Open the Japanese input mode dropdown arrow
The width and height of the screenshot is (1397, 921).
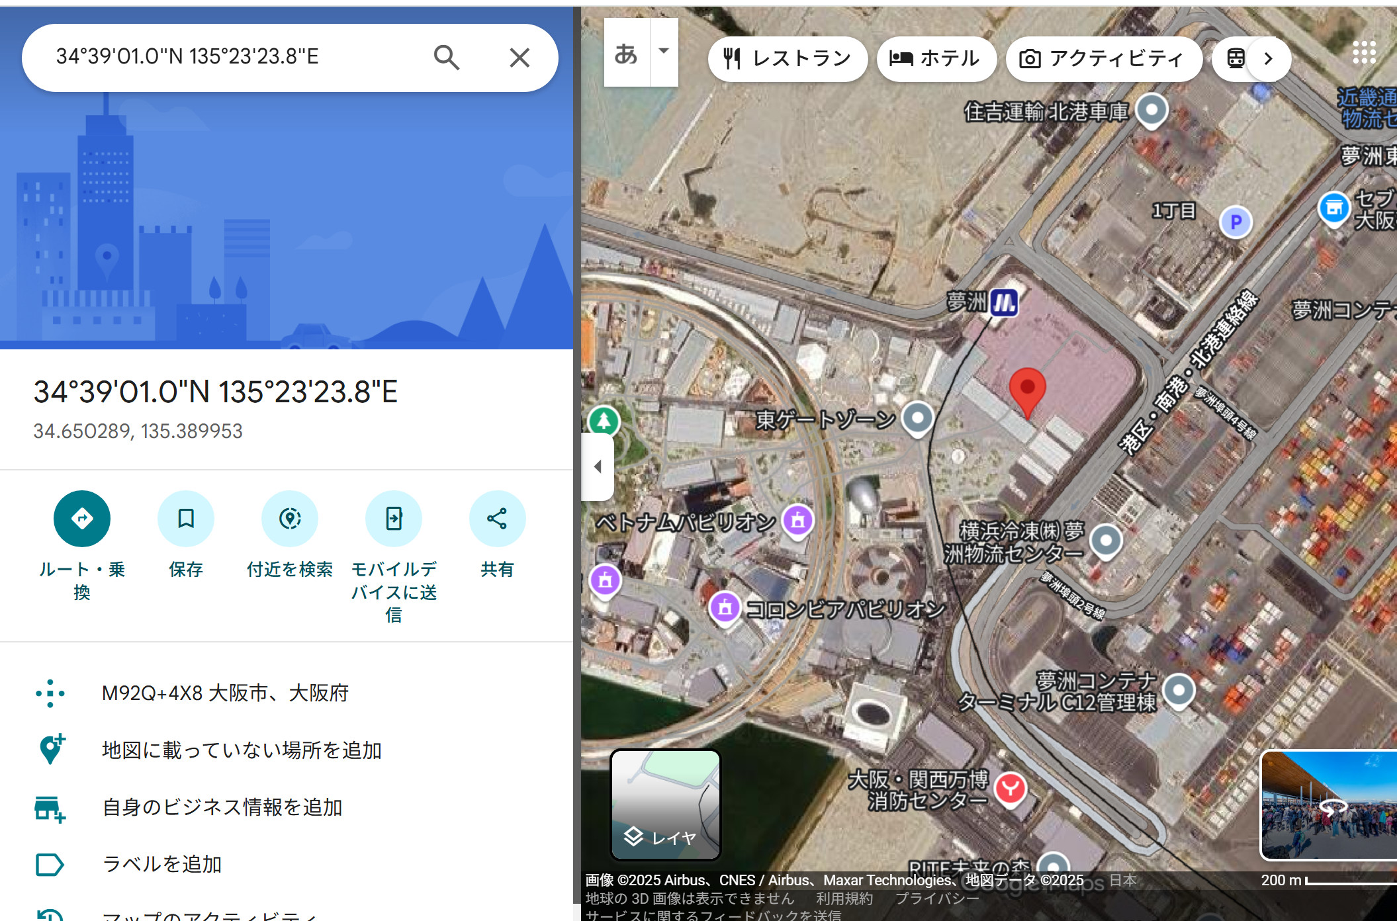tap(664, 52)
